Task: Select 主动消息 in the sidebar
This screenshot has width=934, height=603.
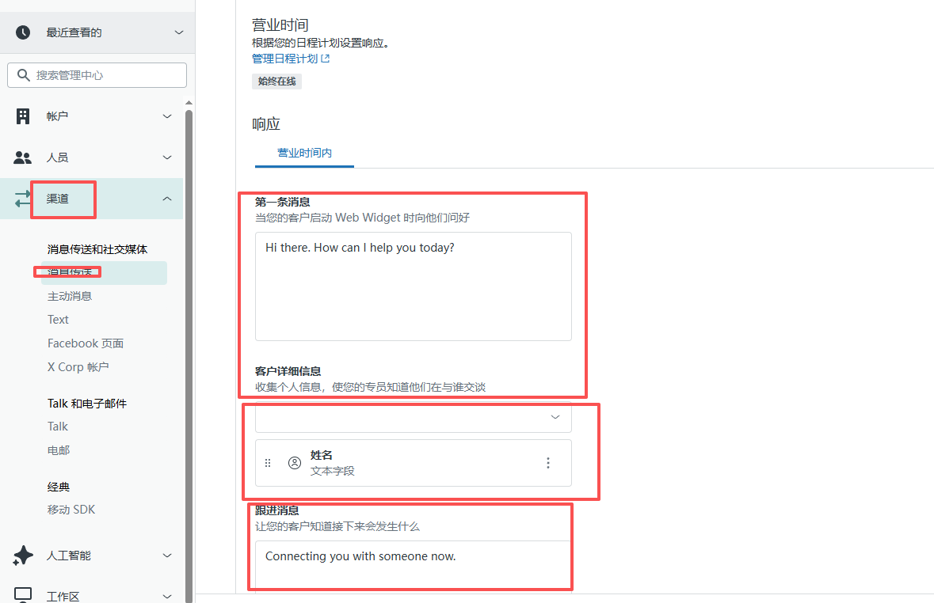Action: pos(71,295)
